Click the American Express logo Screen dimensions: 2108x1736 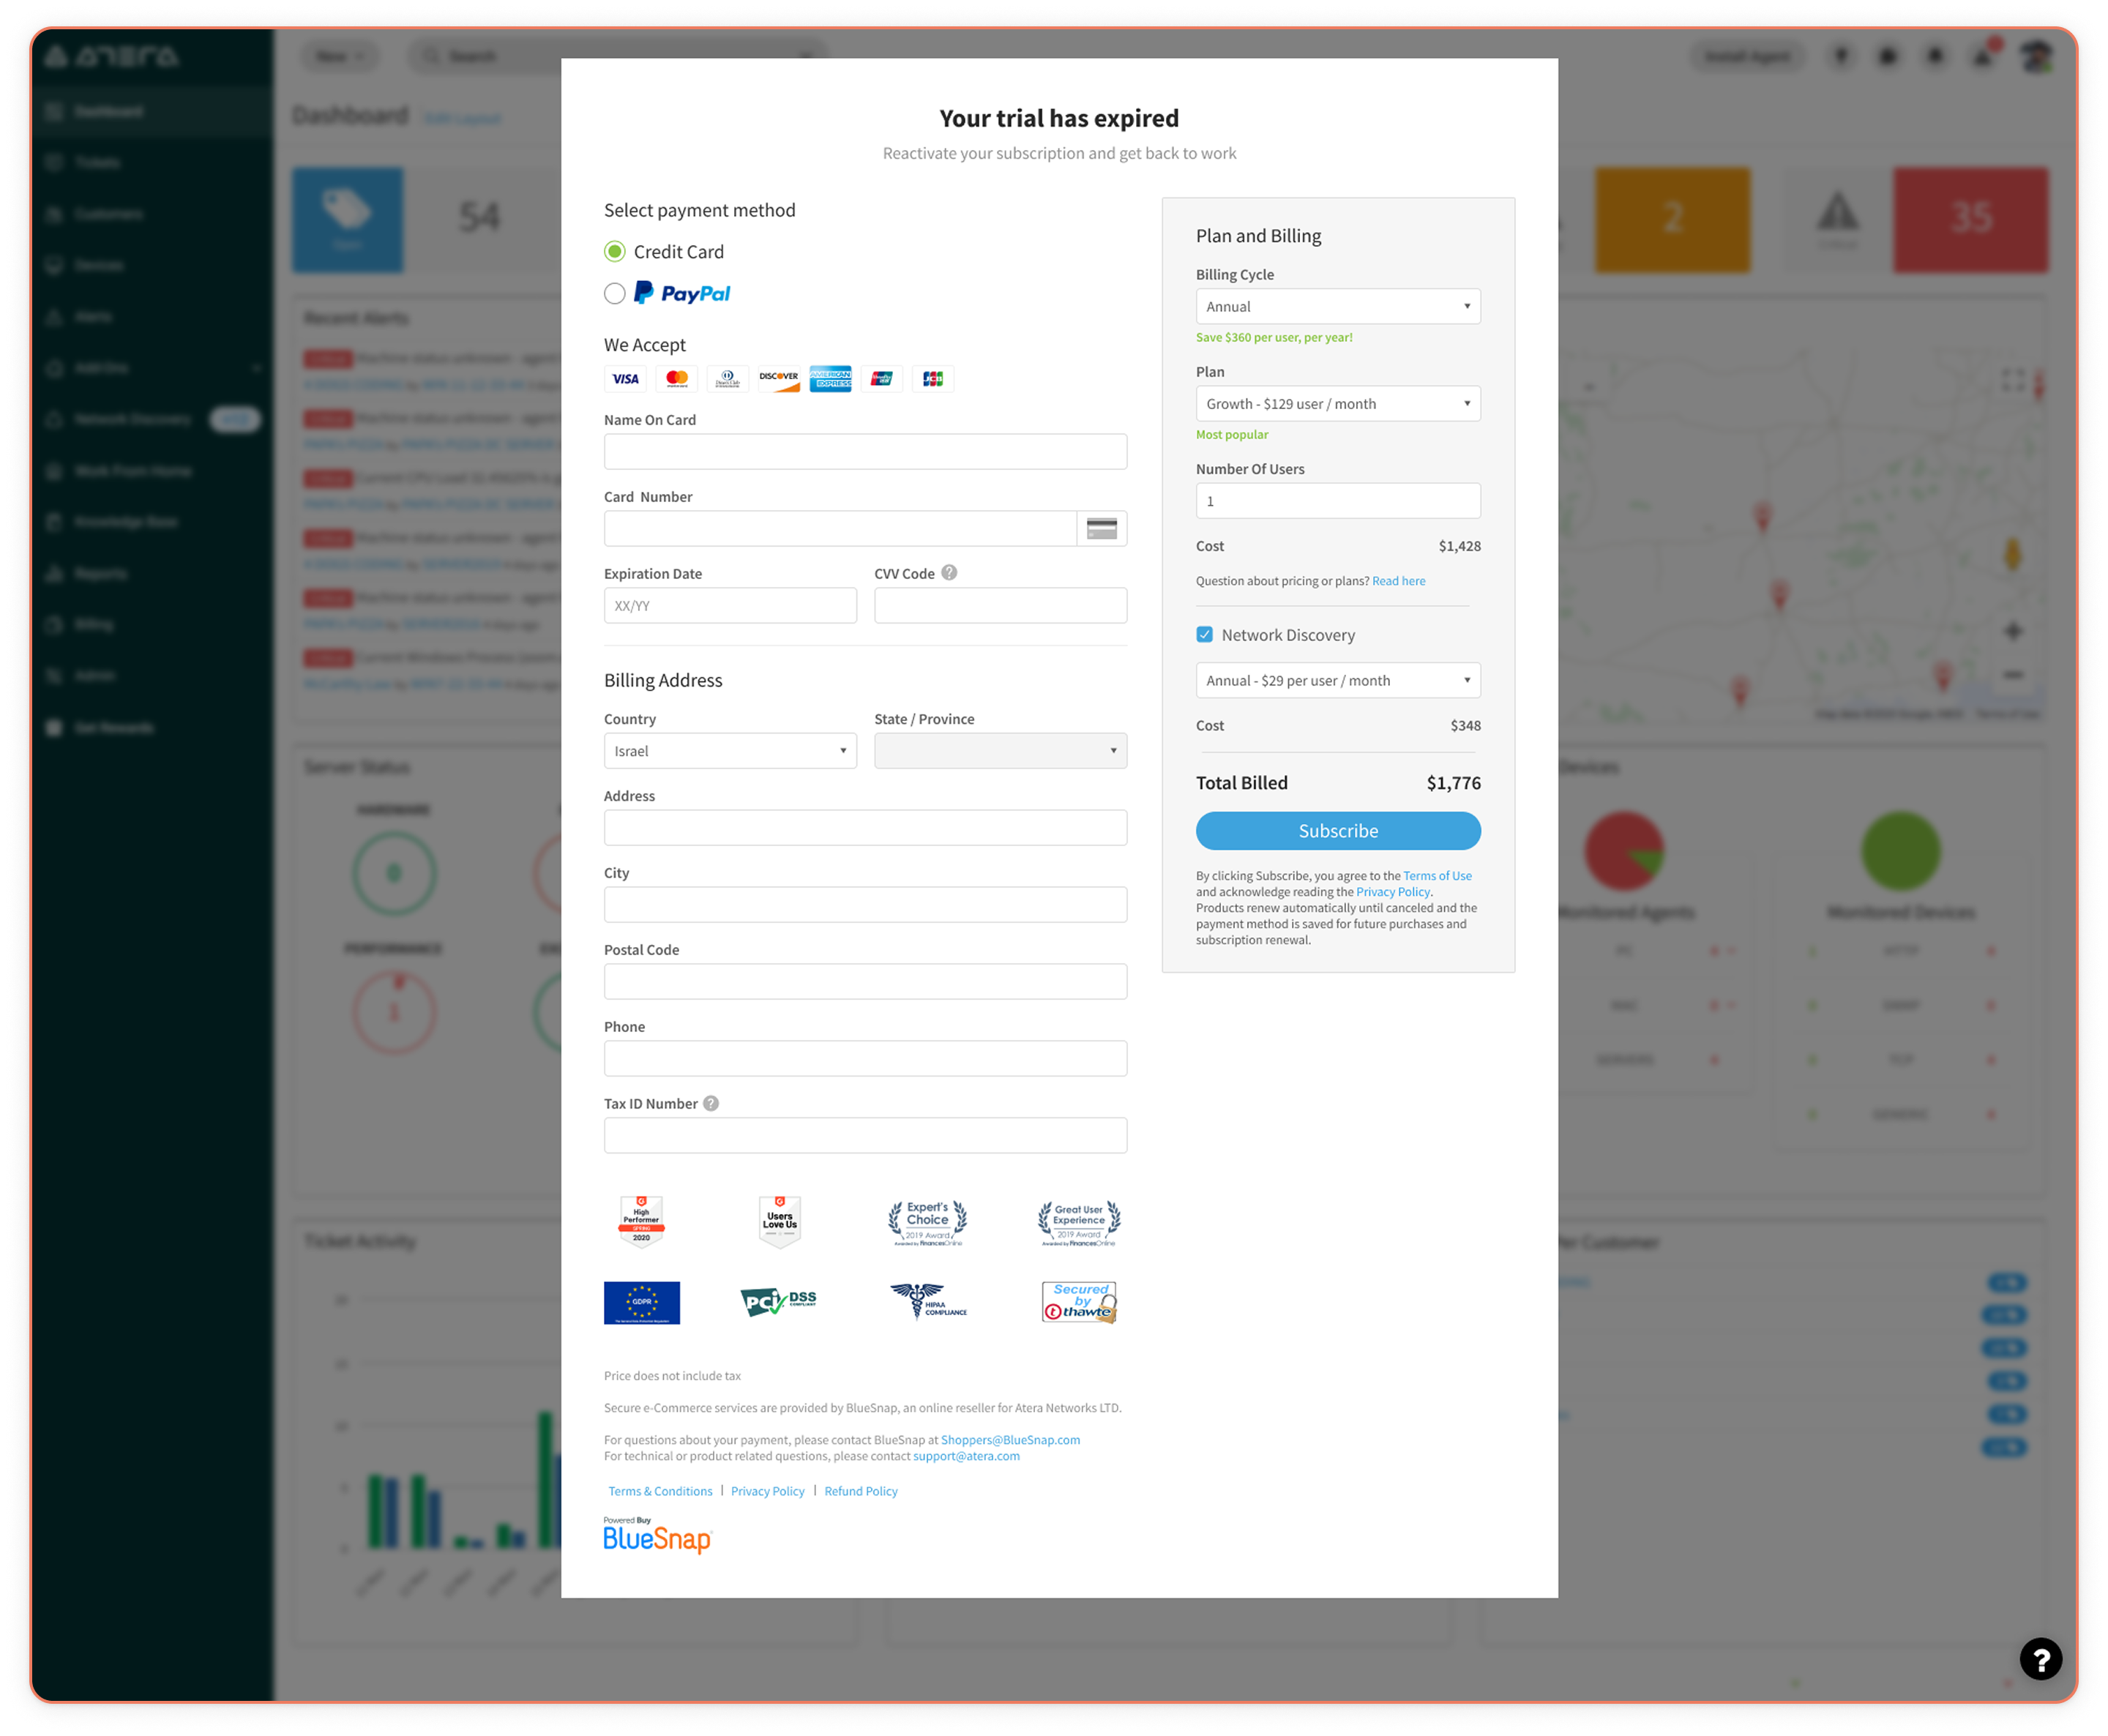pos(830,379)
